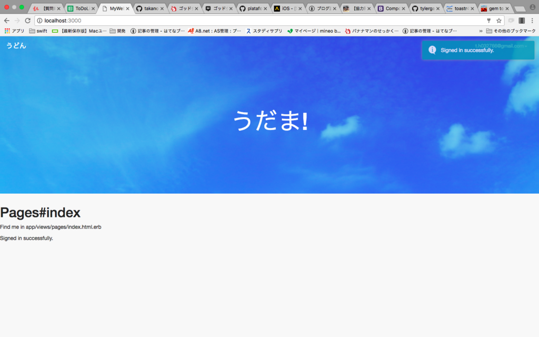Open the その他のブックマーク folder

pyautogui.click(x=511, y=31)
